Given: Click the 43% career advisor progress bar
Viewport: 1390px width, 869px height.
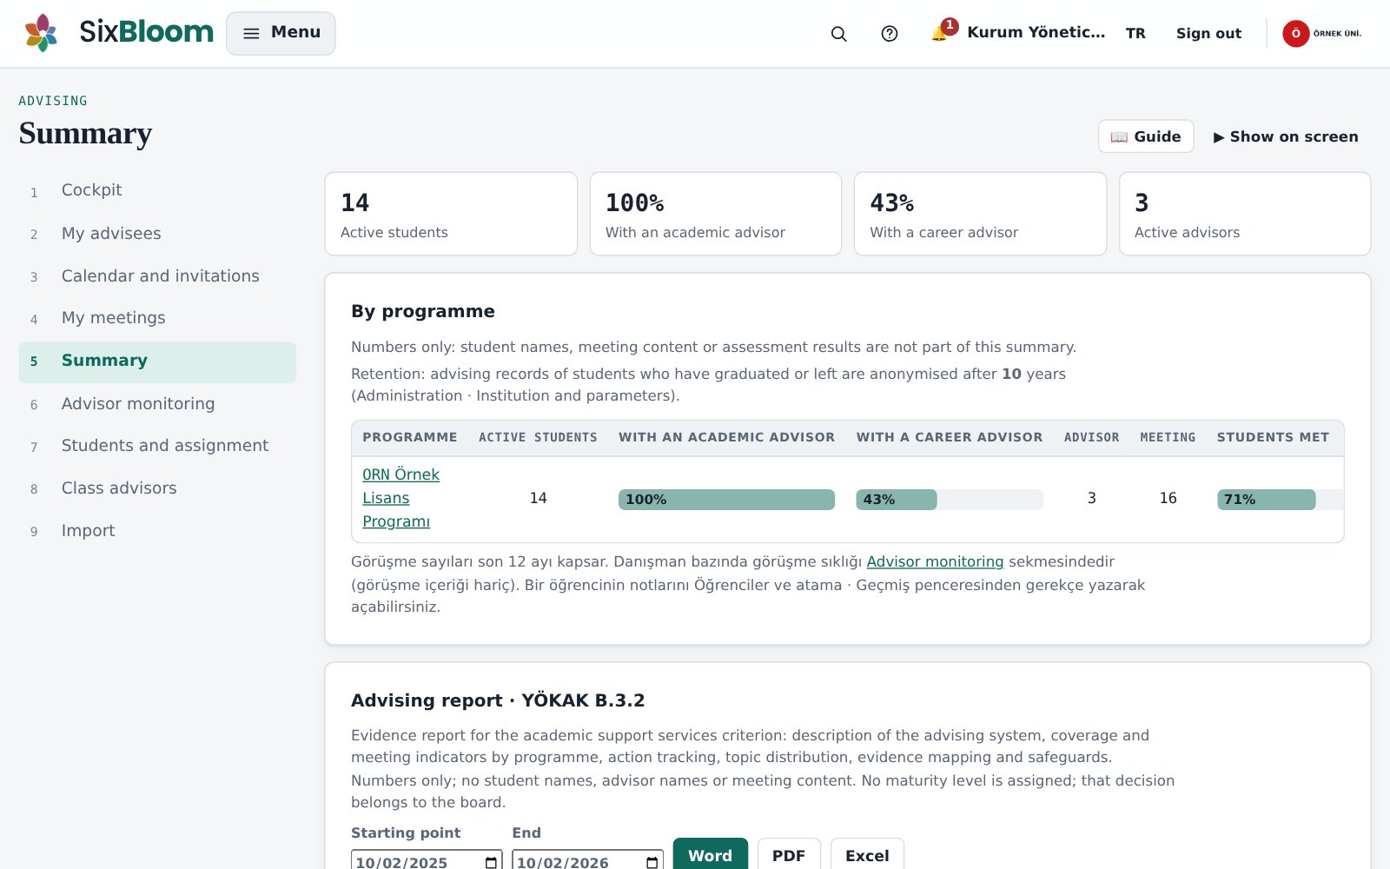Looking at the screenshot, I should tap(950, 500).
